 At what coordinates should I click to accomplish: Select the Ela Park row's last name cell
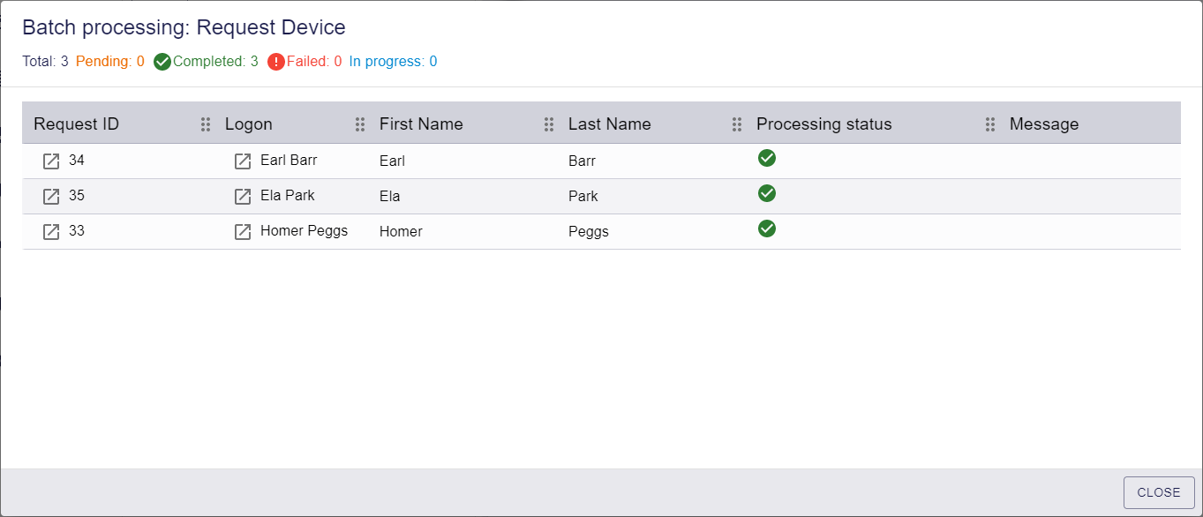click(x=583, y=197)
